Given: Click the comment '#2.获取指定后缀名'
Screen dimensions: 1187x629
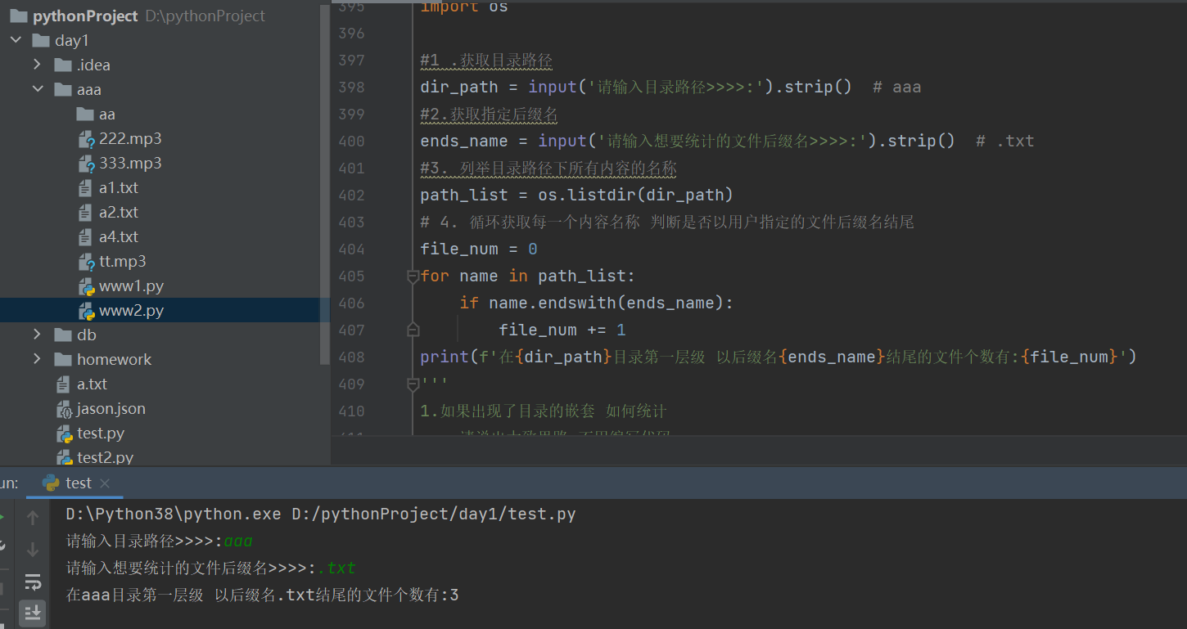Looking at the screenshot, I should [x=489, y=115].
